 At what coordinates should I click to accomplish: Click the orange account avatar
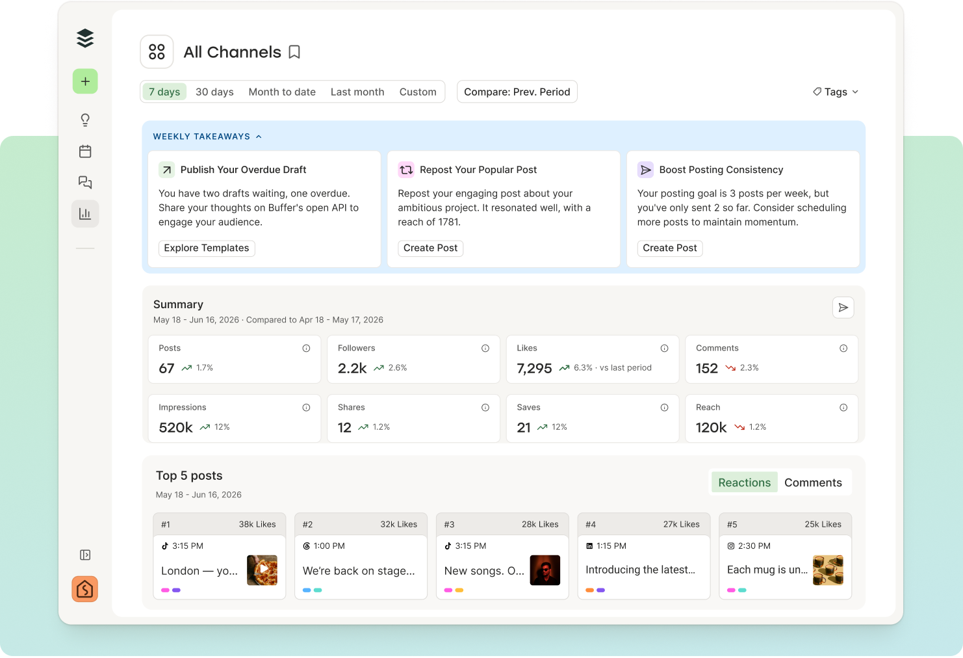85,589
